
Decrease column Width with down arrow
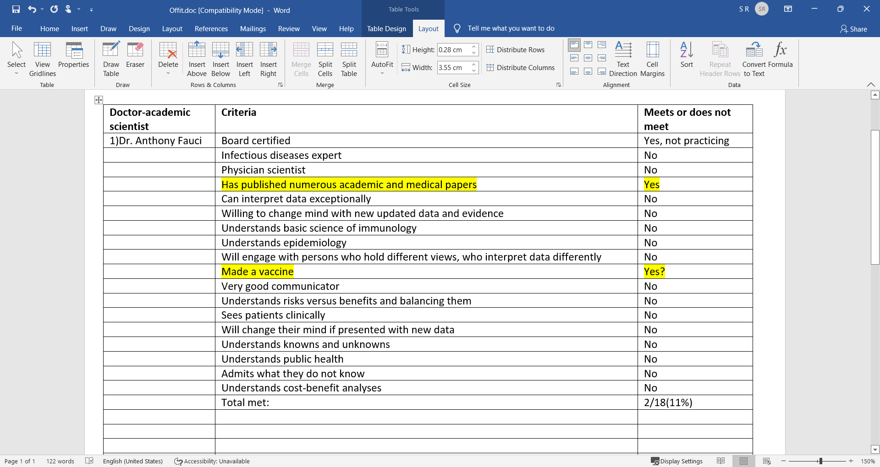(474, 71)
